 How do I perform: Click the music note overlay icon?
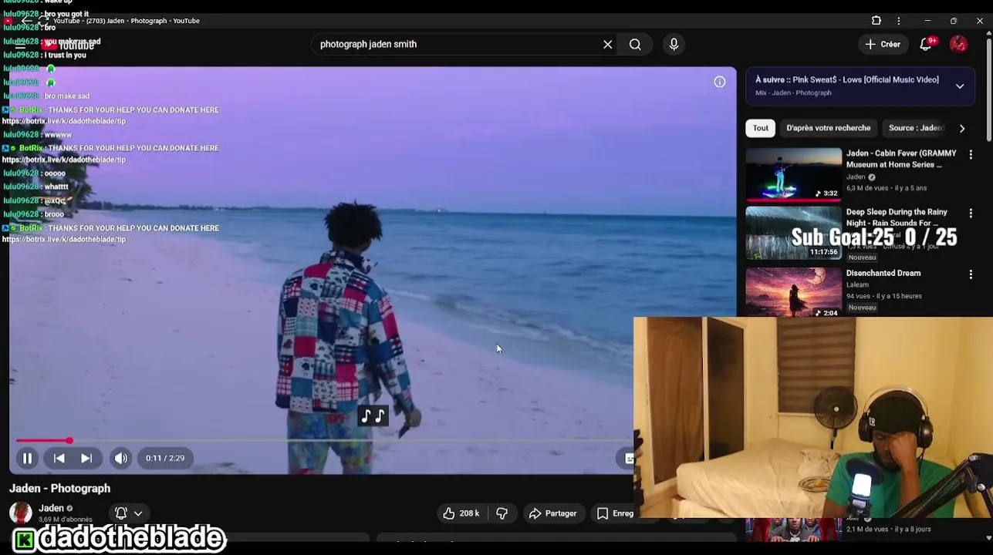click(373, 416)
